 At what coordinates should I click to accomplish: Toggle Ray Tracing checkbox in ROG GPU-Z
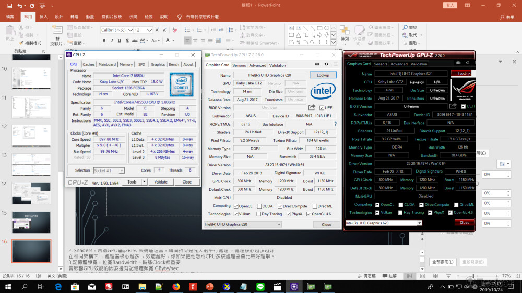point(400,212)
